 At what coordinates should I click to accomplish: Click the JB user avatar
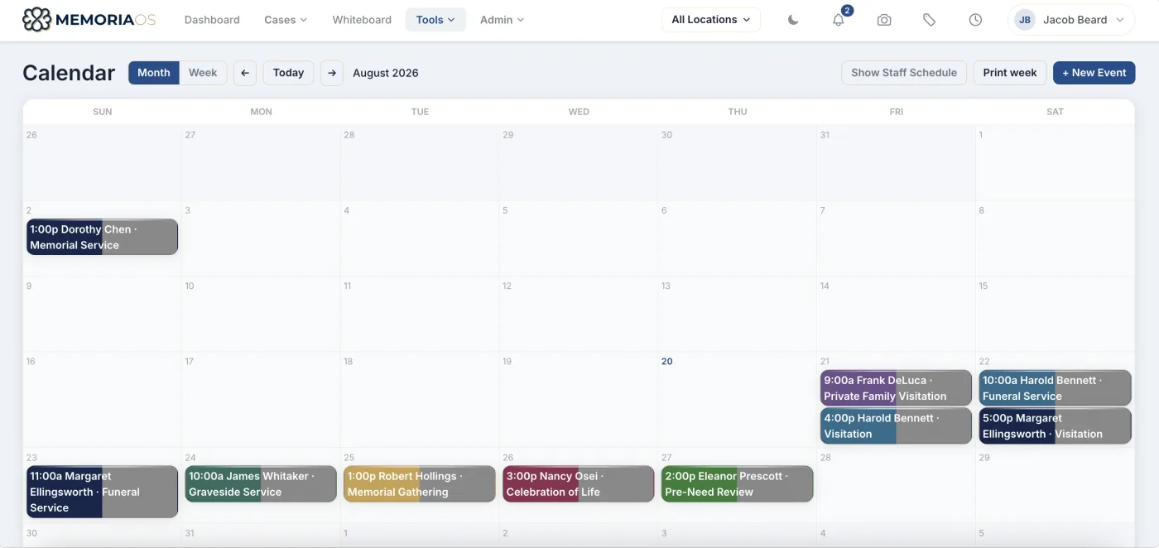(x=1025, y=20)
